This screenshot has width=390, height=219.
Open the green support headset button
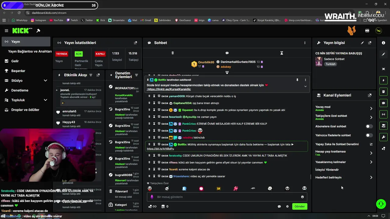(381, 204)
